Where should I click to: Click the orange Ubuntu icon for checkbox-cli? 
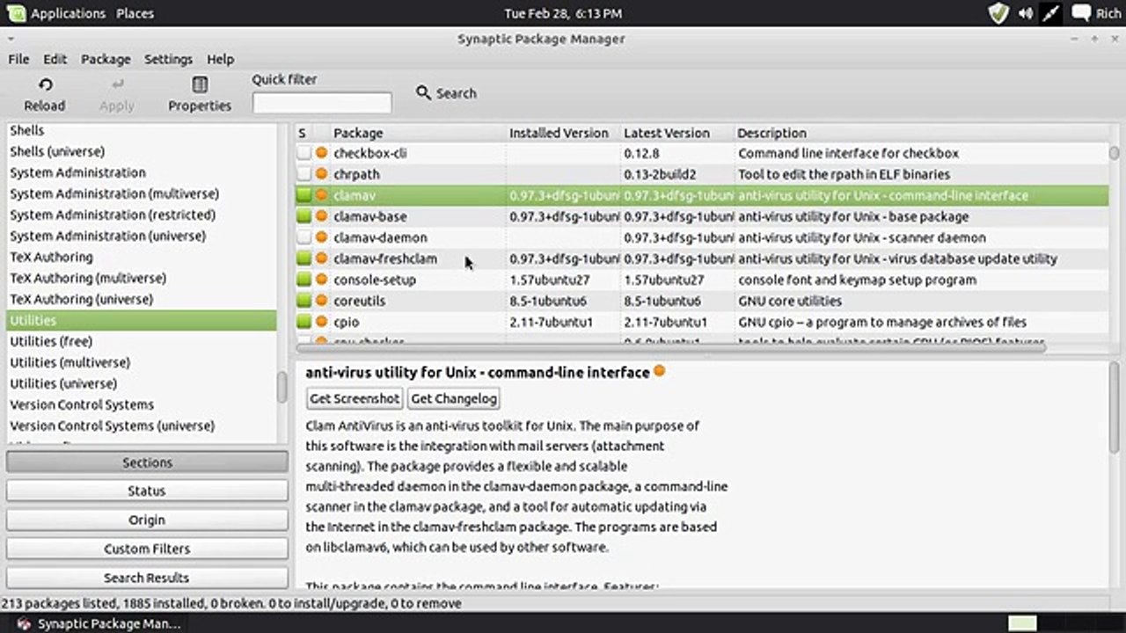322,153
